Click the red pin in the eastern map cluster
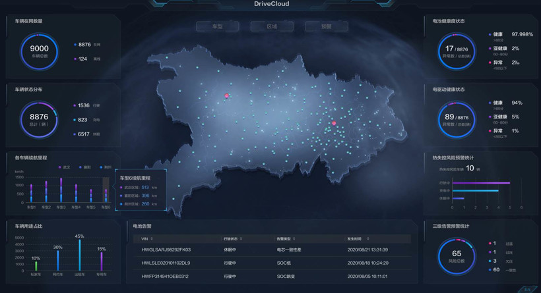 click(334, 123)
